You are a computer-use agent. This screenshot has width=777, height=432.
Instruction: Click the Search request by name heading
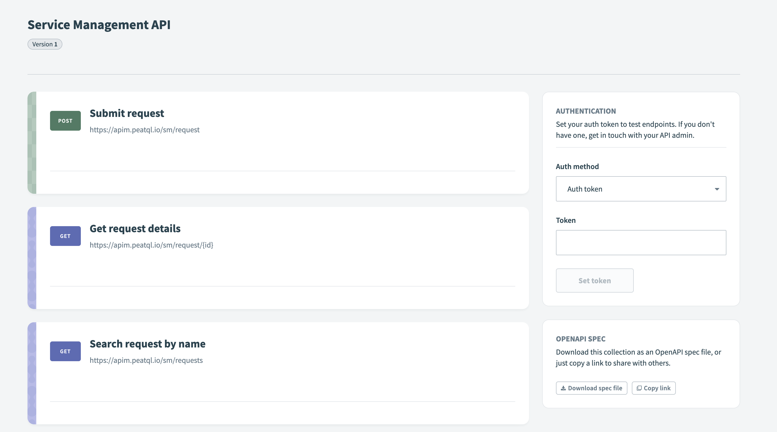147,344
